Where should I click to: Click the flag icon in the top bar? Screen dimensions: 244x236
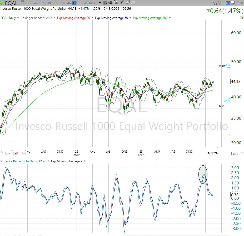(220, 3)
